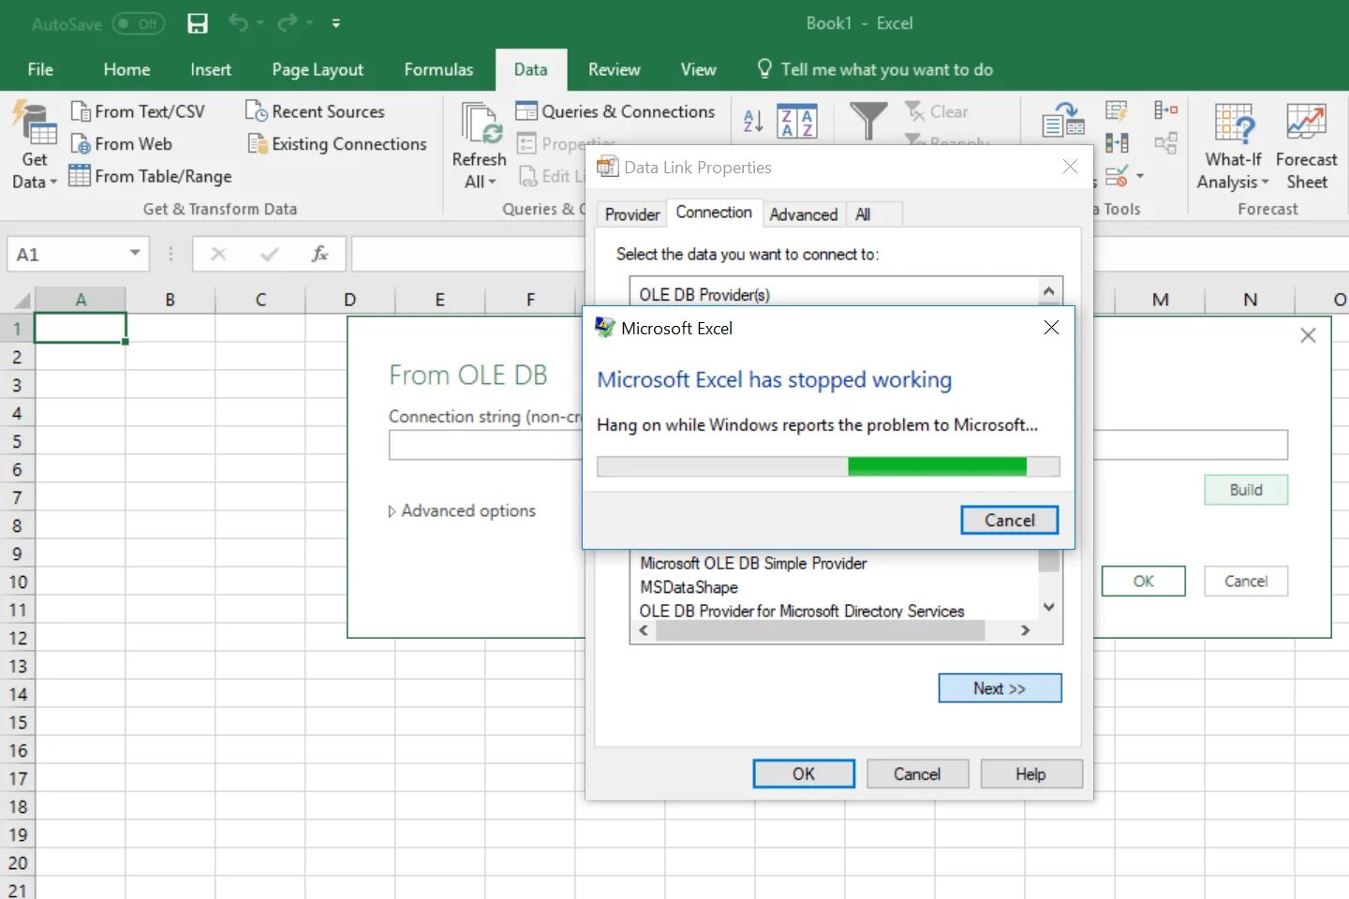The image size is (1349, 899).
Task: Open Existing Connections
Action: 337,144
